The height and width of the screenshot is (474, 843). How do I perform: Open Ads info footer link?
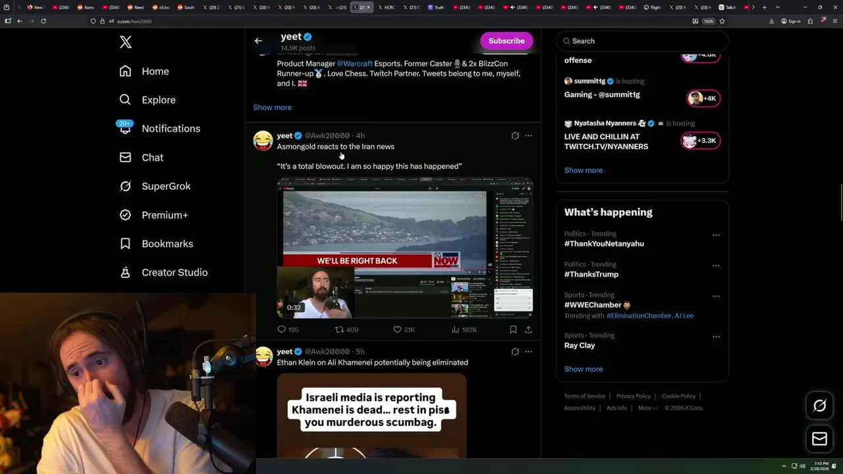(616, 408)
